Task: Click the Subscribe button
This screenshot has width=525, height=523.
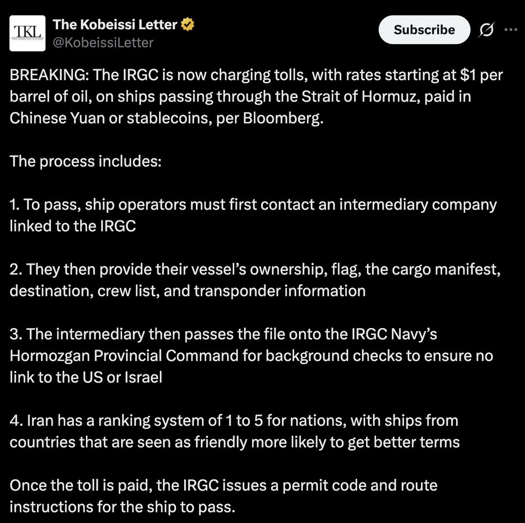Action: point(424,30)
